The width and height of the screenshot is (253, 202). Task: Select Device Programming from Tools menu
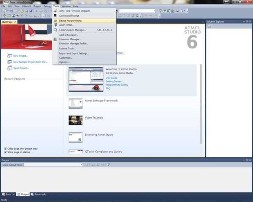click(x=84, y=21)
